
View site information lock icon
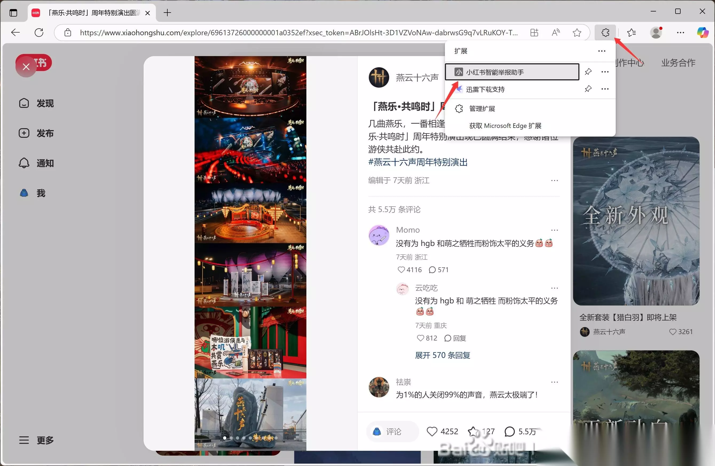point(68,33)
